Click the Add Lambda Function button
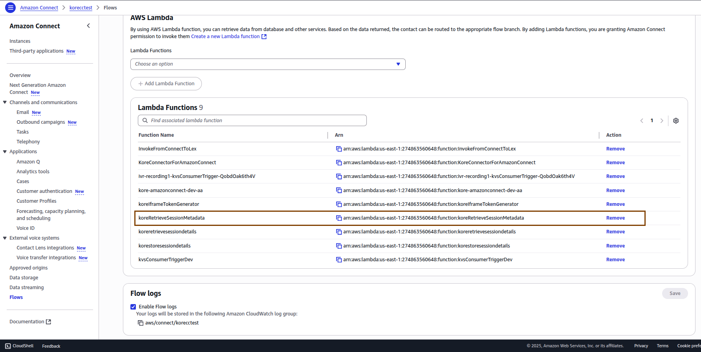Screen dimensions: 701x352 [166, 84]
